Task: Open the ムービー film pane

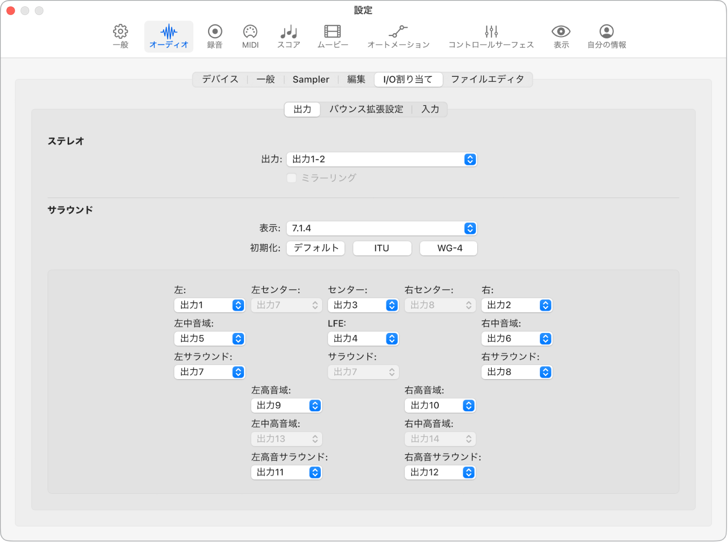Action: [333, 36]
